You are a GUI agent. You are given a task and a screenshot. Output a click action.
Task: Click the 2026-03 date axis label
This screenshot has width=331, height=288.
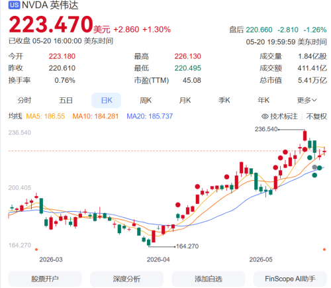click(x=51, y=260)
